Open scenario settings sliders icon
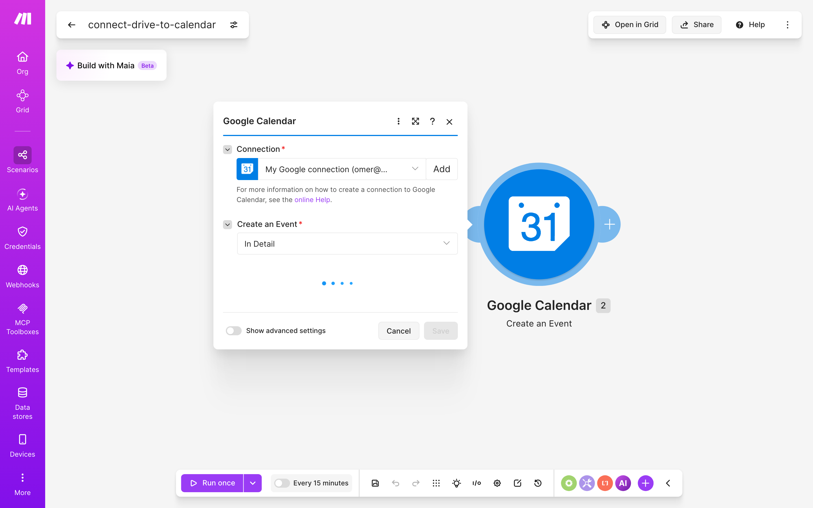This screenshot has height=508, width=813. (234, 25)
